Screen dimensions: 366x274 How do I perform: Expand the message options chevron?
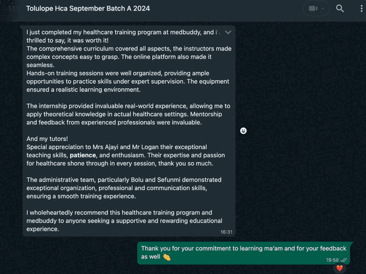click(228, 33)
